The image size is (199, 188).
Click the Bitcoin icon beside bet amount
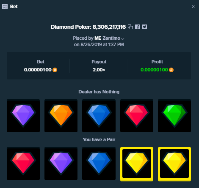tap(55, 70)
